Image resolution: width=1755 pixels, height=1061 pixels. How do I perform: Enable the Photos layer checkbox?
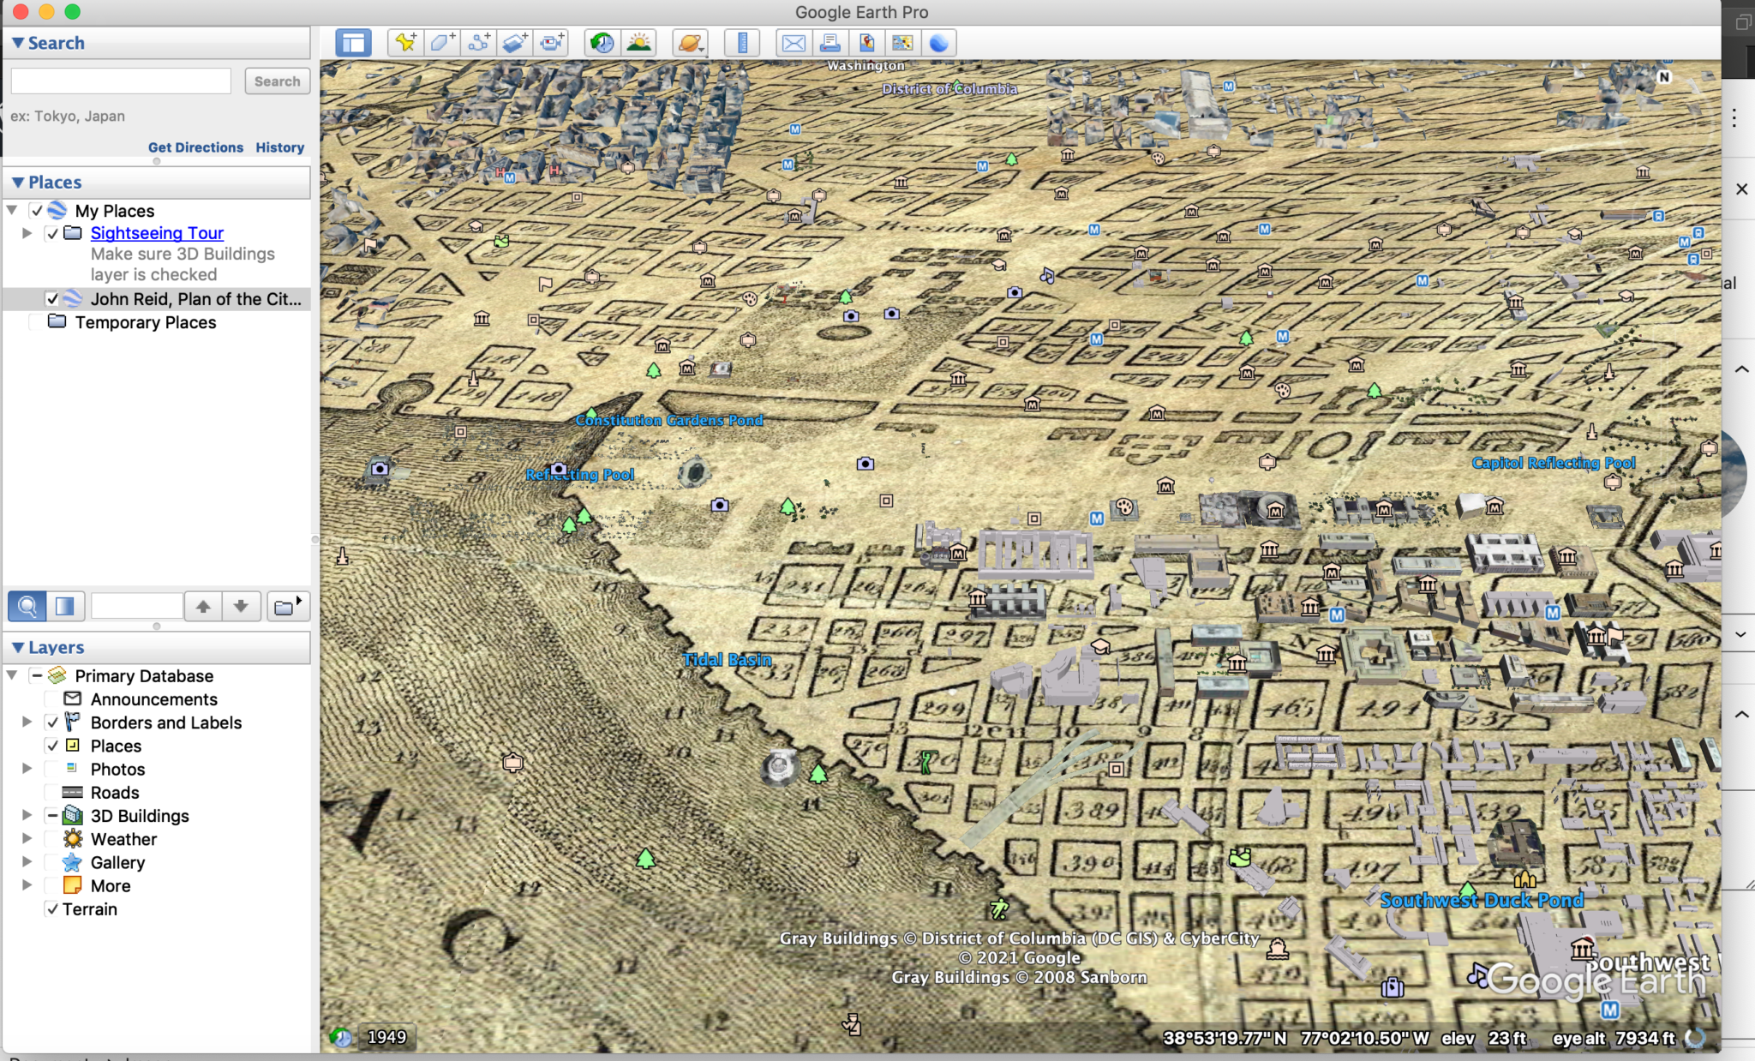click(52, 769)
